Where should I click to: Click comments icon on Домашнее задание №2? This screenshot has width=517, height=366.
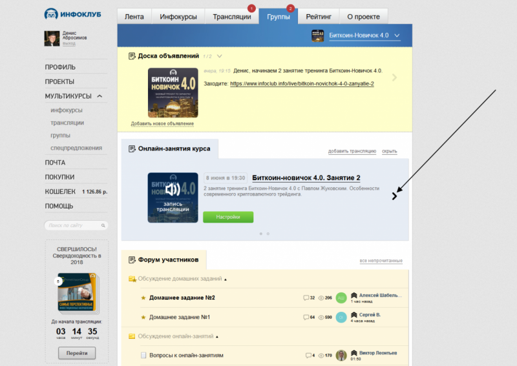point(306,298)
